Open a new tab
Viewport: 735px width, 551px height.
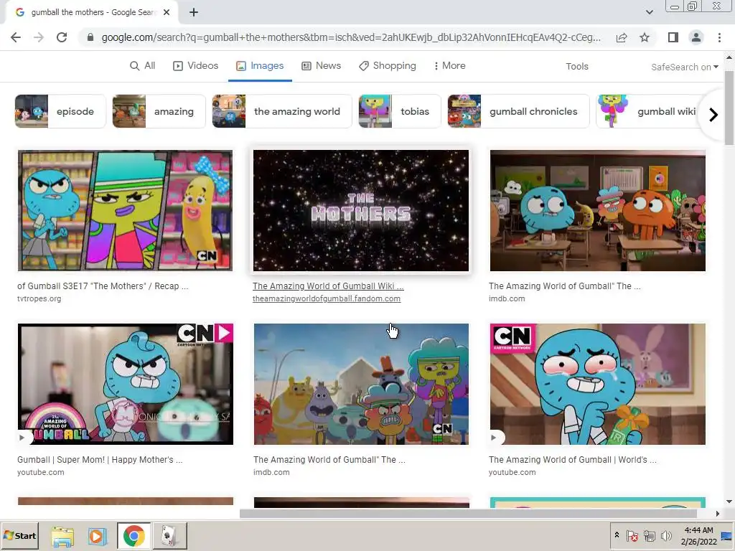[194, 13]
